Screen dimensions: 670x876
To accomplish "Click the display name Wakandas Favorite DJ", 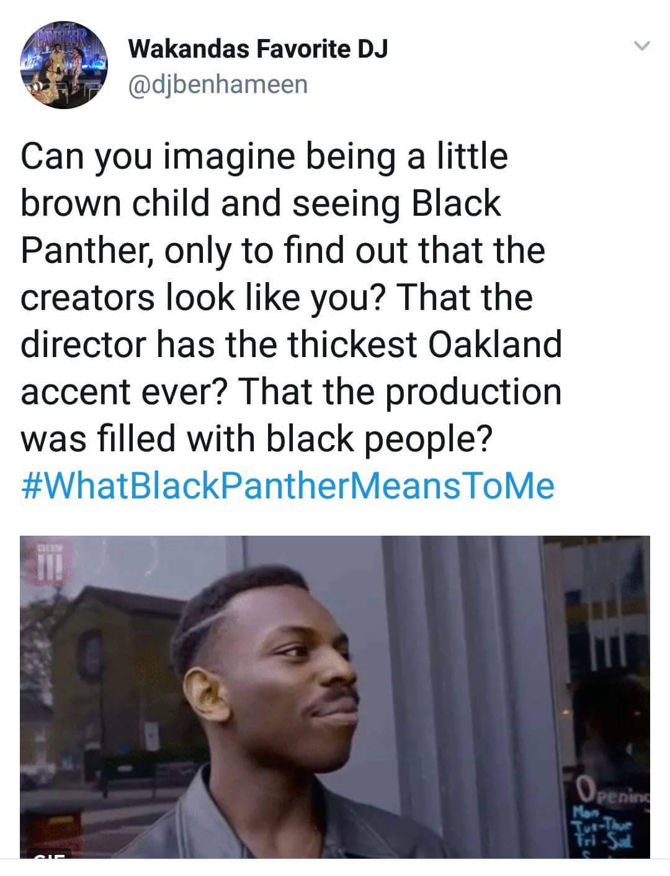I will click(257, 48).
